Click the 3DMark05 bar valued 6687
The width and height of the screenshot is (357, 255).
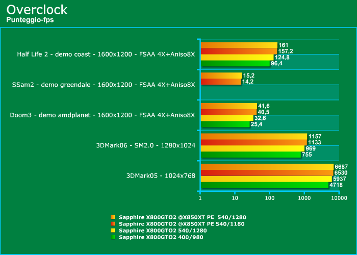point(267,167)
